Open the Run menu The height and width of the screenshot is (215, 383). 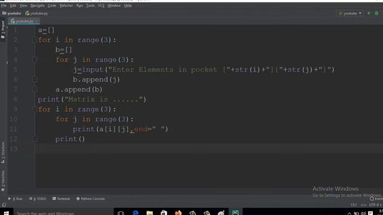[x=80, y=5]
